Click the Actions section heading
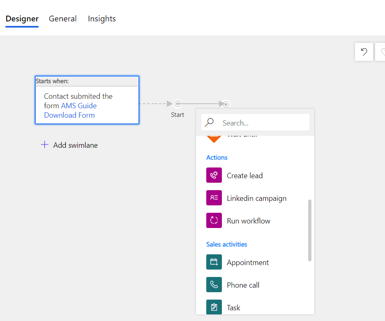385x321 pixels. pyautogui.click(x=217, y=158)
